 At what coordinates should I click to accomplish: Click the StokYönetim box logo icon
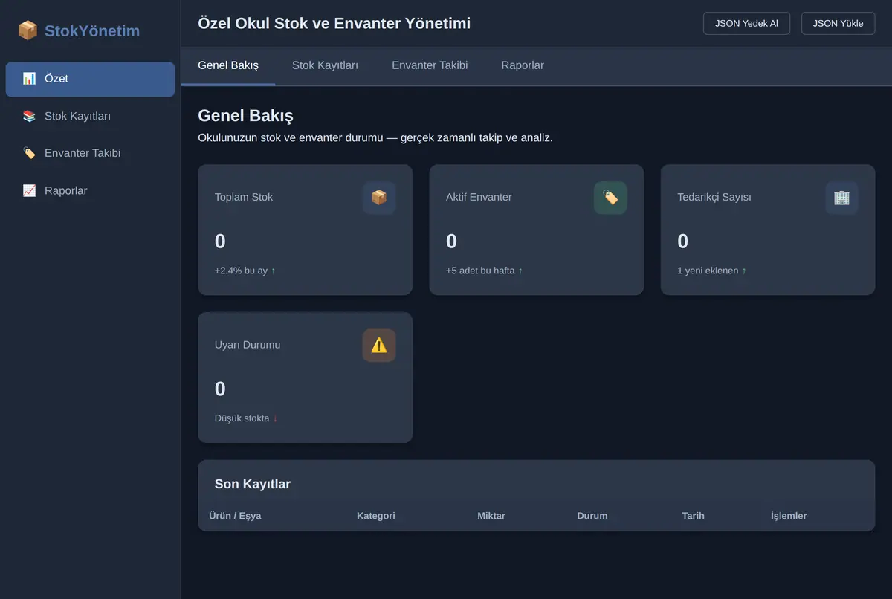tap(28, 30)
